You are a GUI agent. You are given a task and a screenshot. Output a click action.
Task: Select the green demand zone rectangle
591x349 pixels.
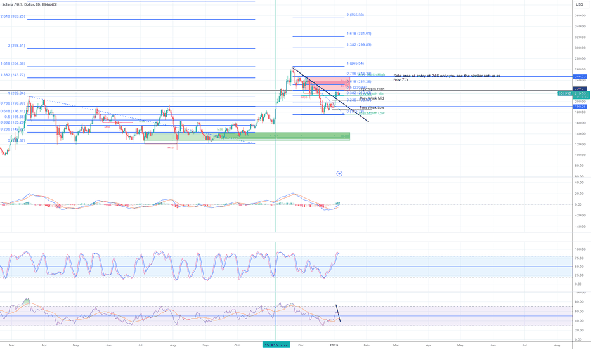point(248,136)
